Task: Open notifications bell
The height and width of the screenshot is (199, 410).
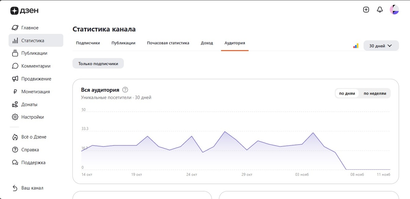Action: click(x=380, y=10)
